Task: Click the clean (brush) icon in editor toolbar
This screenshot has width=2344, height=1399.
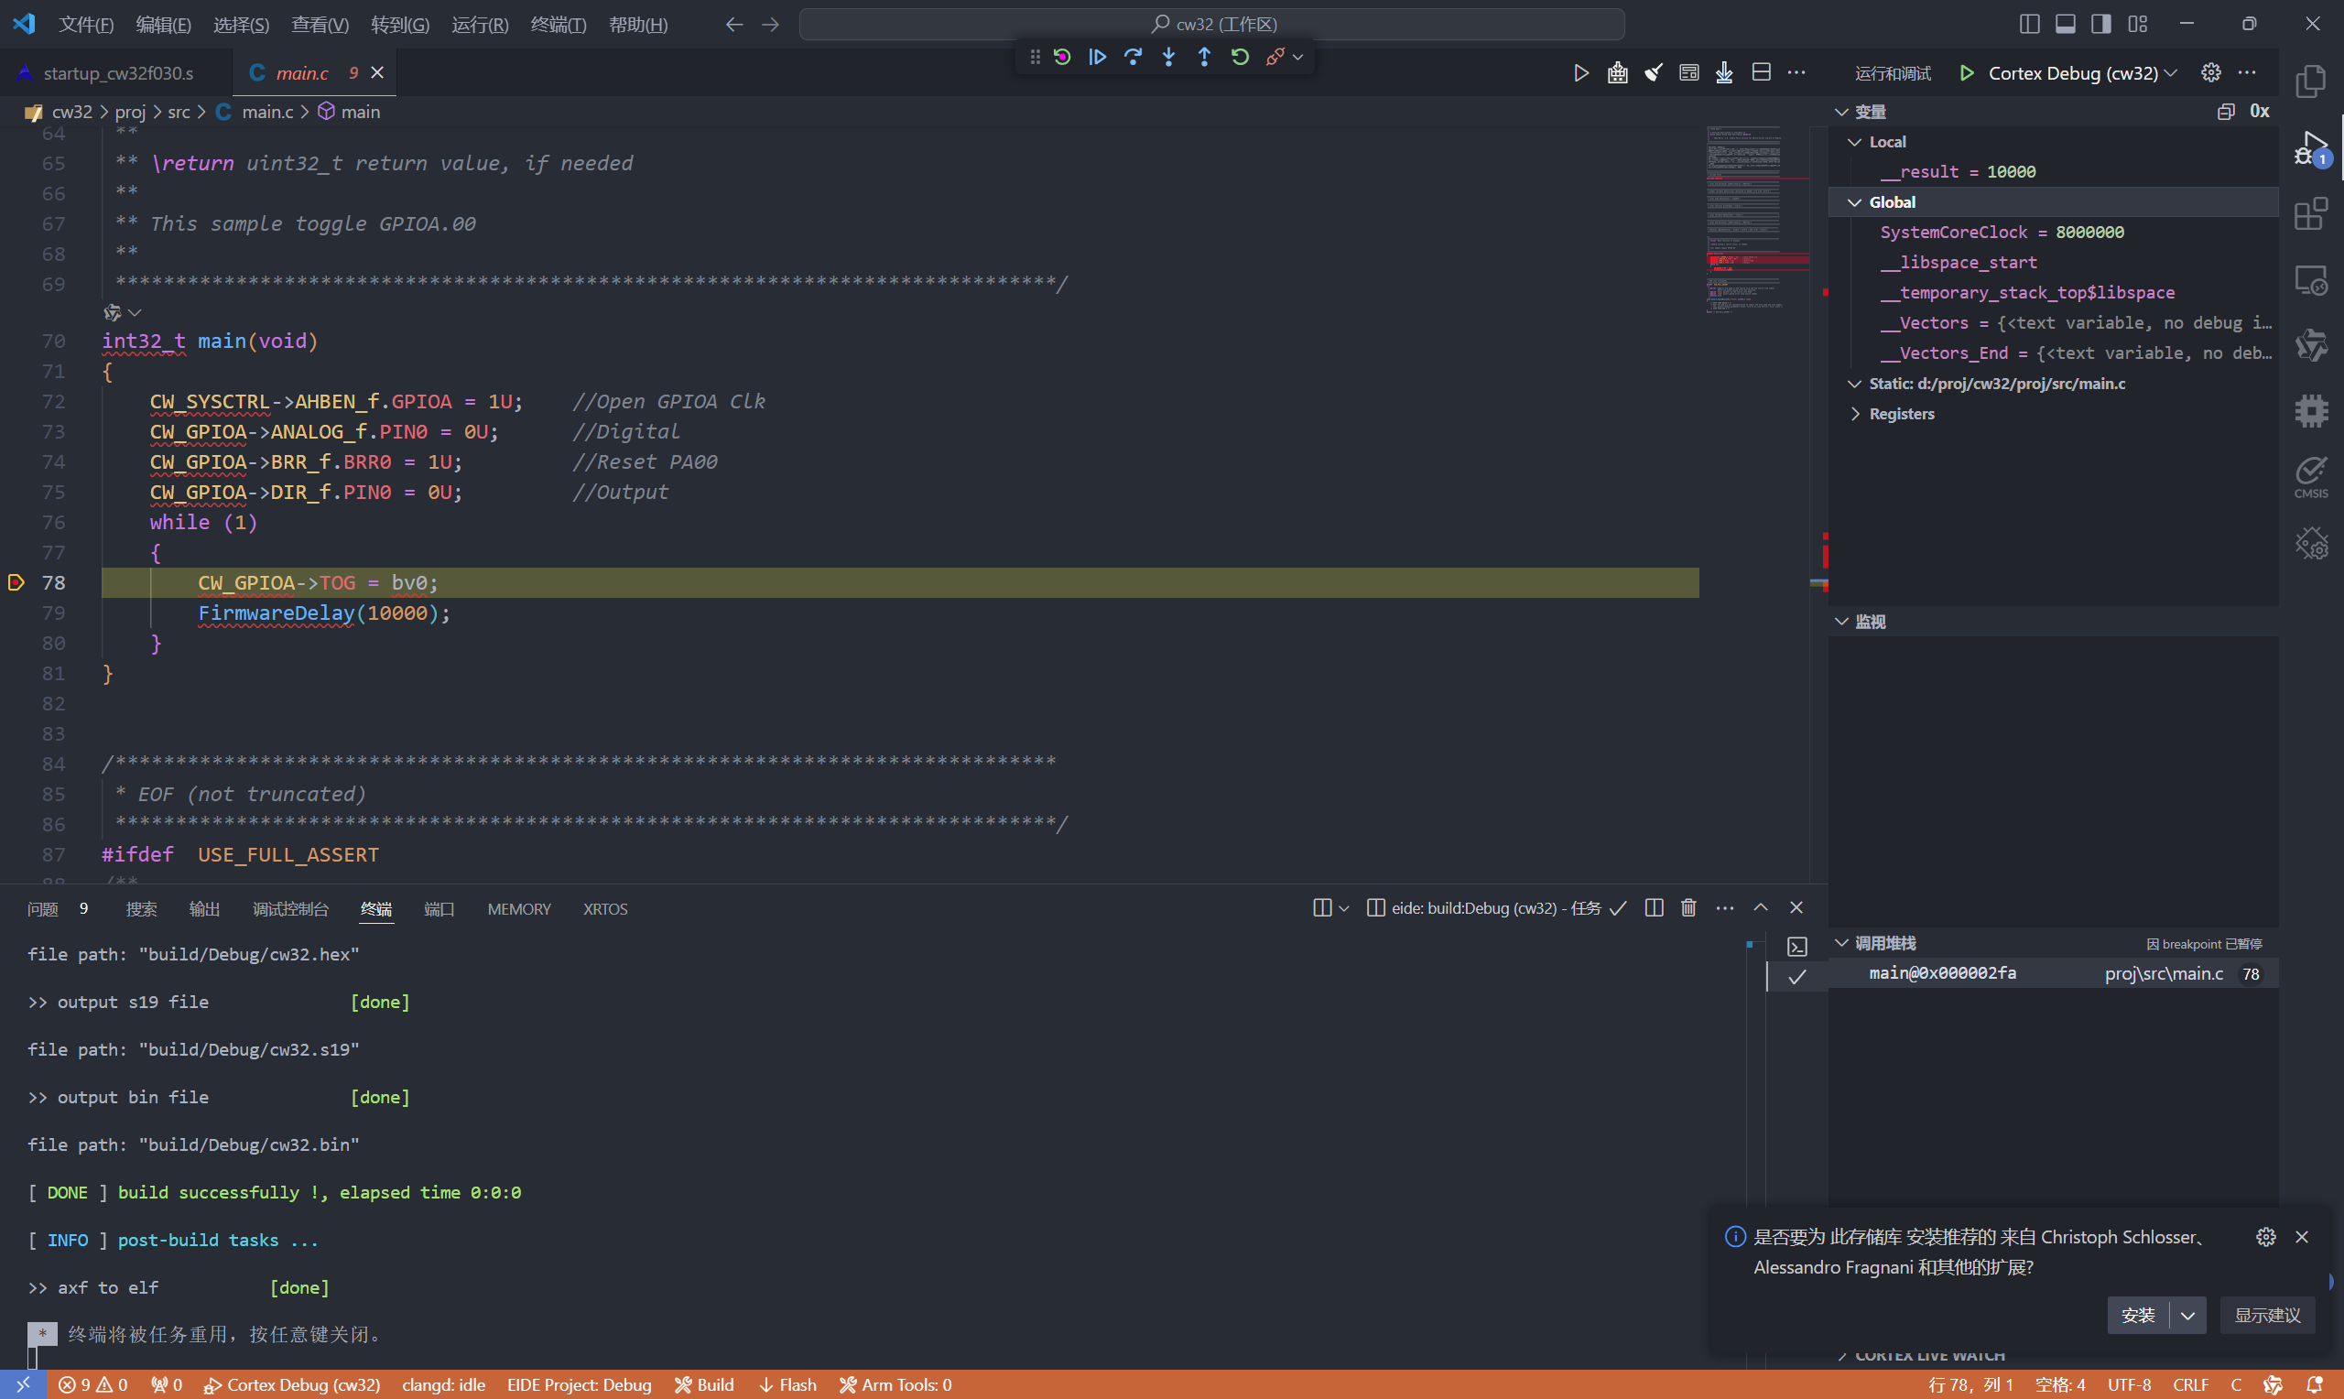Action: (x=1653, y=72)
